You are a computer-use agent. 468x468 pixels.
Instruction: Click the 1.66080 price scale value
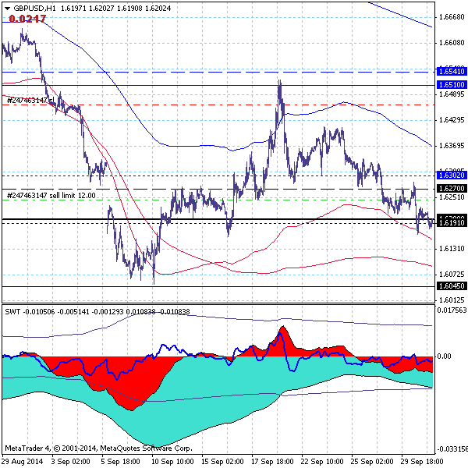(x=452, y=43)
